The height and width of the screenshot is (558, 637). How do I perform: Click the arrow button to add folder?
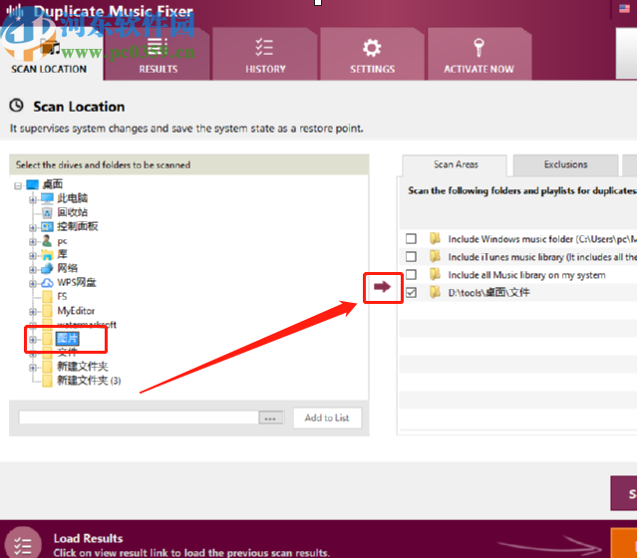(382, 287)
